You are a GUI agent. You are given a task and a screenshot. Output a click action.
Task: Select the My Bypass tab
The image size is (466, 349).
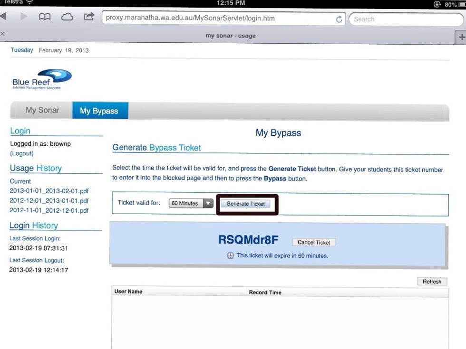99,111
